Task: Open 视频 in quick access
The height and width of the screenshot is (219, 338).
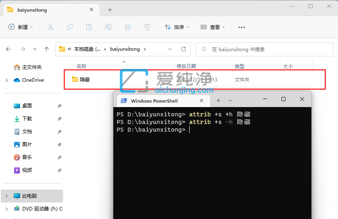Action: 23,170
